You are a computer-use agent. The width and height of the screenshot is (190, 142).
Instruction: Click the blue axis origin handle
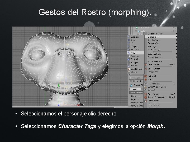pyautogui.click(x=59, y=105)
